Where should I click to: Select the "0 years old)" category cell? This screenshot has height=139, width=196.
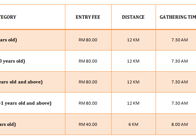(32, 61)
